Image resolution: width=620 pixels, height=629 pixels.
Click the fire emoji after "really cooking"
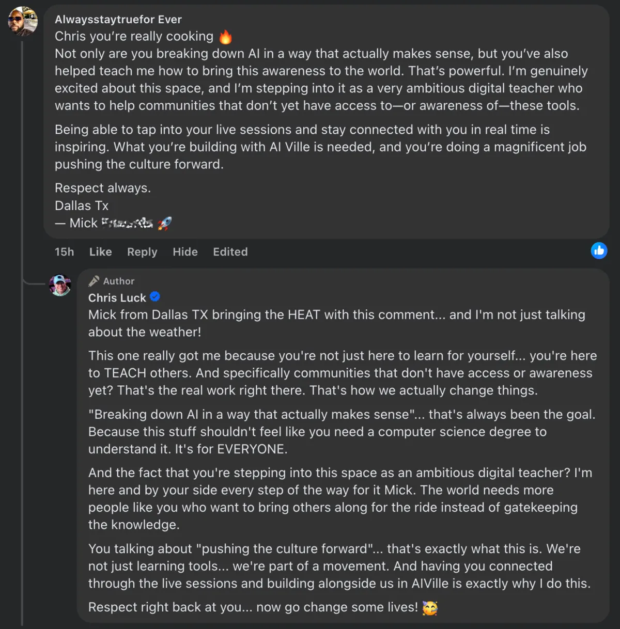tap(225, 37)
